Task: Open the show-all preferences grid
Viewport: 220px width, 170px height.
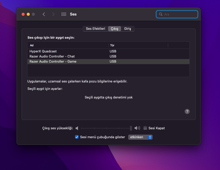Action: pos(64,14)
